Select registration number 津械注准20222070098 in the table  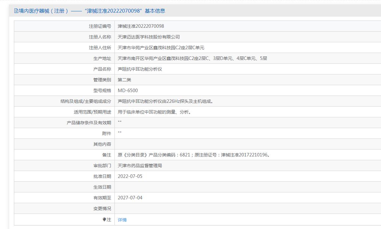pos(141,26)
